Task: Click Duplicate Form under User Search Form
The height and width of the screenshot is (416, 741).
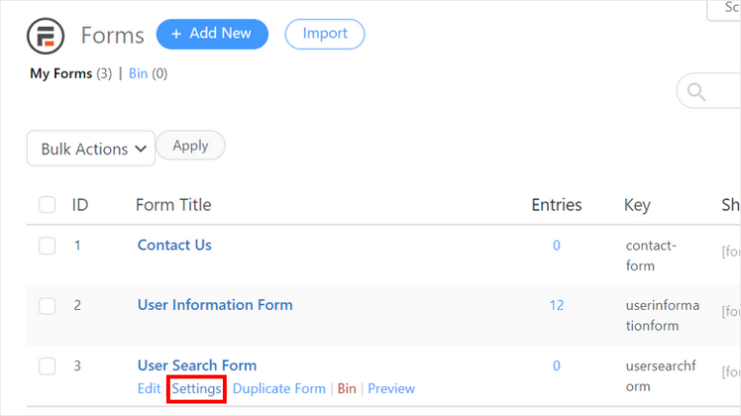Action: point(279,389)
